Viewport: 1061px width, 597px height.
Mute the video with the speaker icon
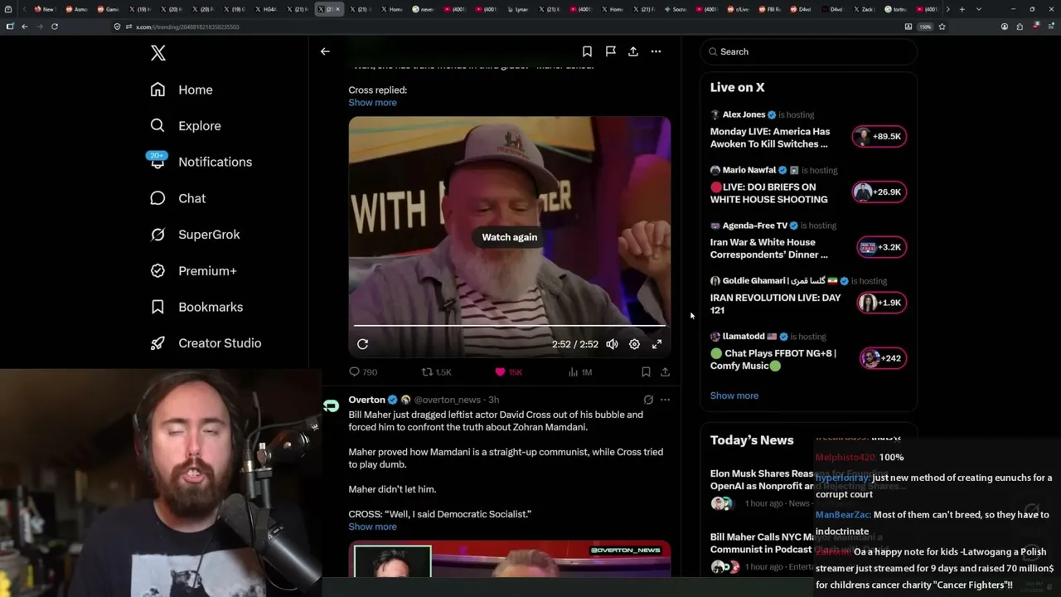[612, 344]
